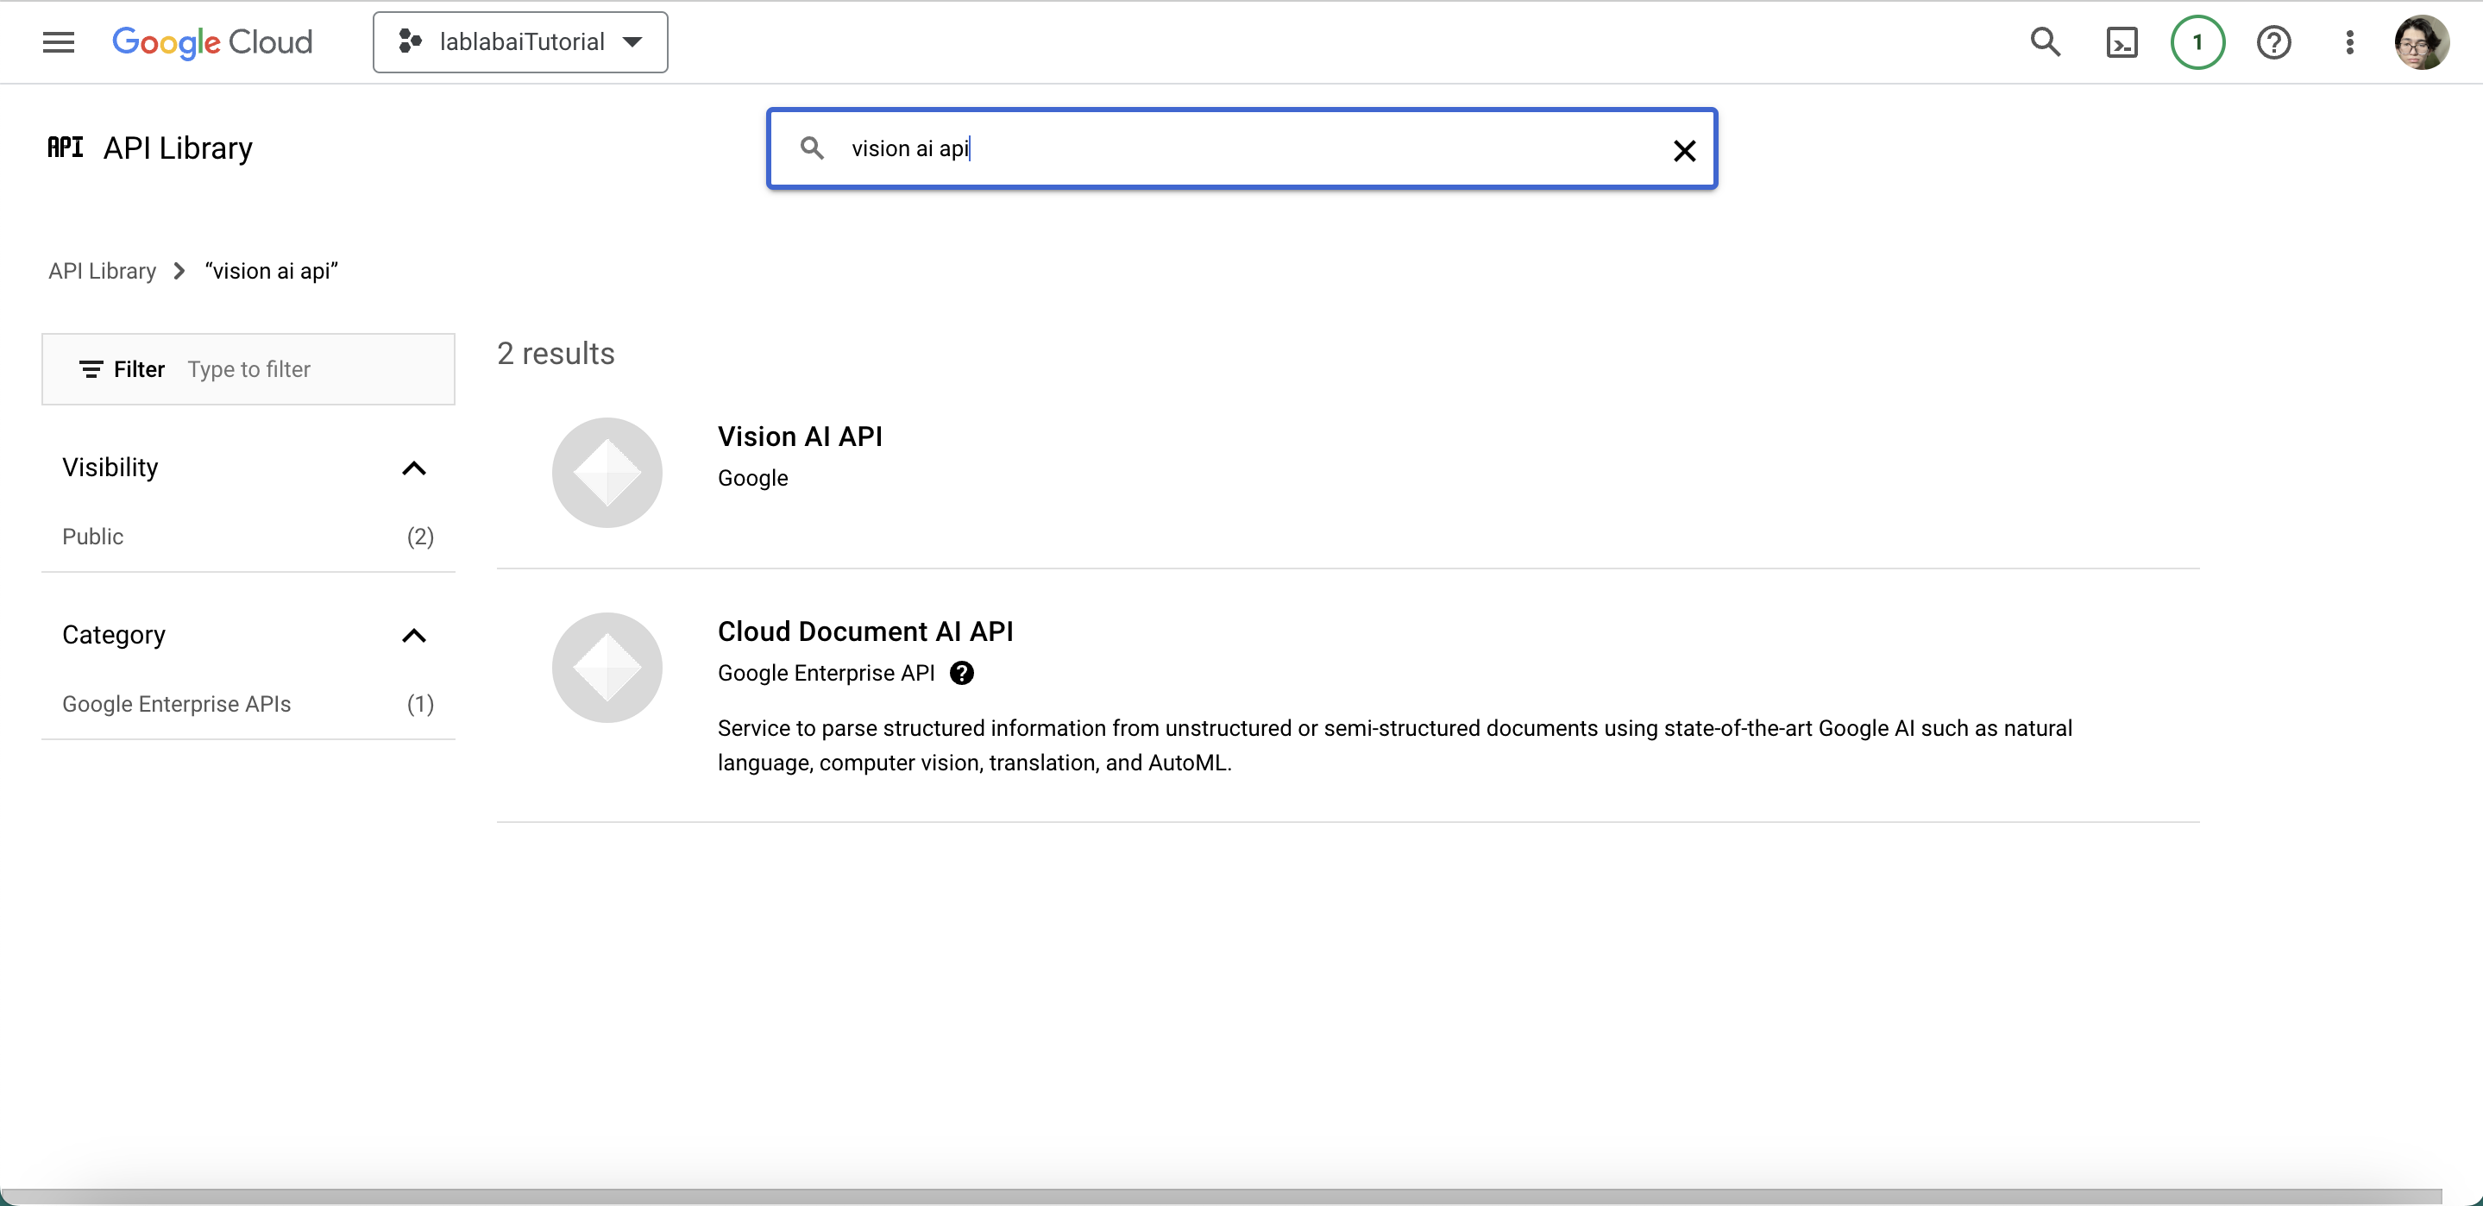This screenshot has height=1206, width=2483.
Task: Clear the search box with the X
Action: 1684,150
